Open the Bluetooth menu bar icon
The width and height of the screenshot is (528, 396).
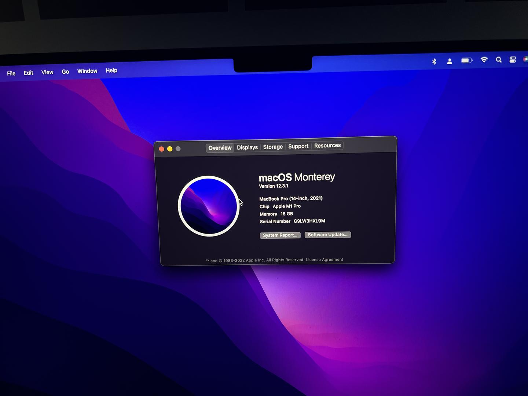(434, 61)
